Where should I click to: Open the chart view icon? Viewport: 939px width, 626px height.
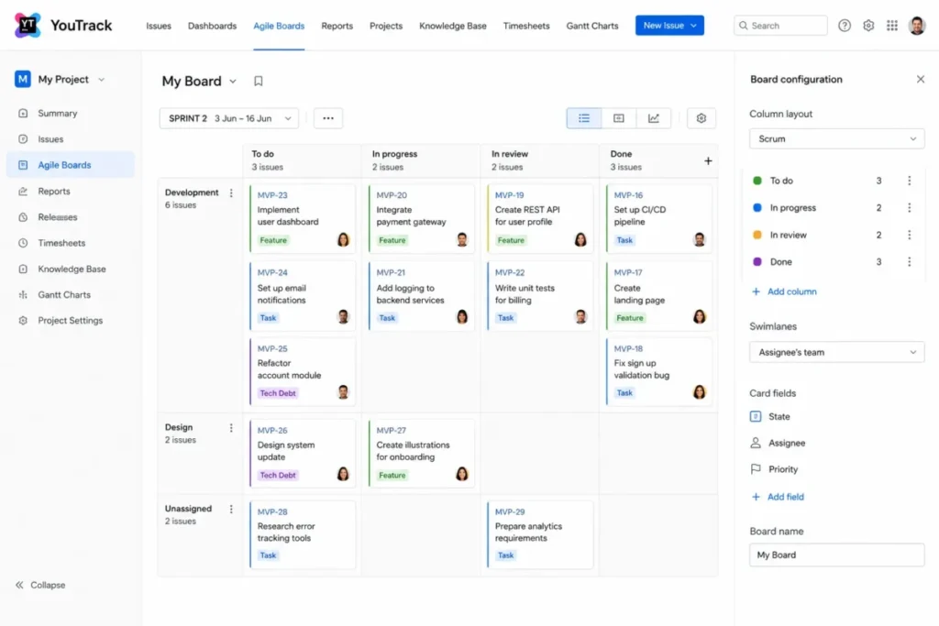tap(653, 118)
